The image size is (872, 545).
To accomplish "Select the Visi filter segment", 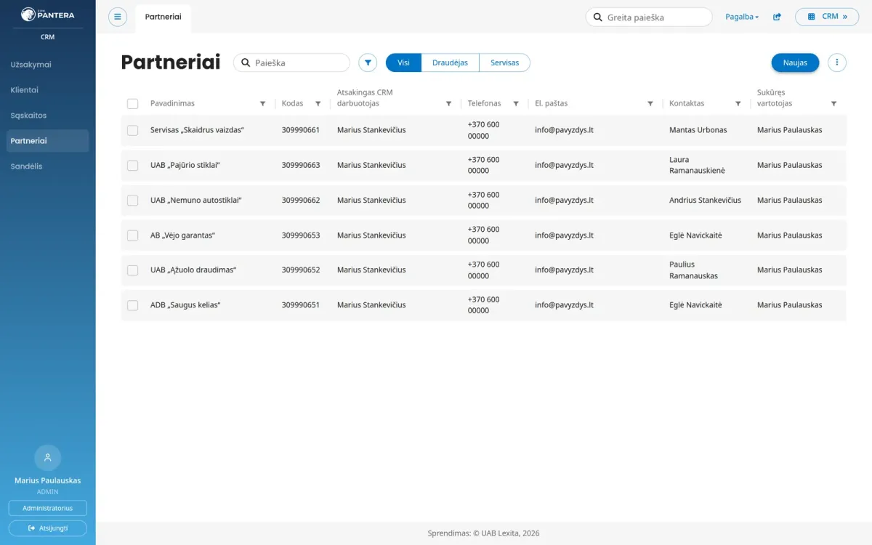I will coord(403,62).
